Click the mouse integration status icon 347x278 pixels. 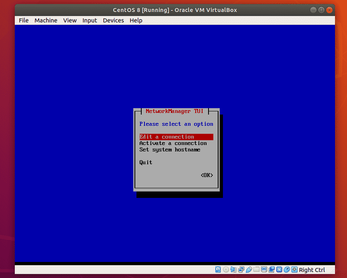(x=287, y=269)
